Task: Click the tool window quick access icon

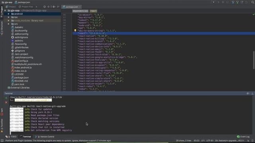Action: 2,141
